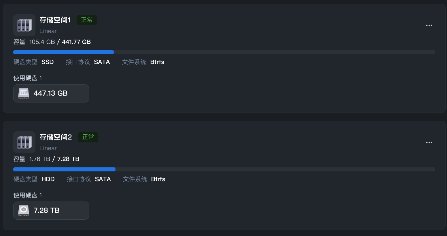Click the 正常 status badge of 存储空间2
This screenshot has width=447, height=236.
(x=88, y=137)
